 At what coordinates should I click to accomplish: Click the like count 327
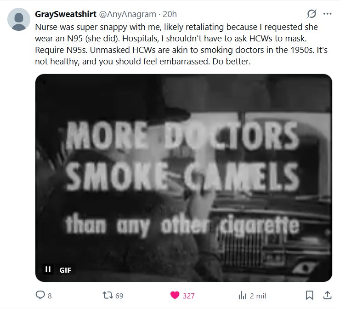189,296
